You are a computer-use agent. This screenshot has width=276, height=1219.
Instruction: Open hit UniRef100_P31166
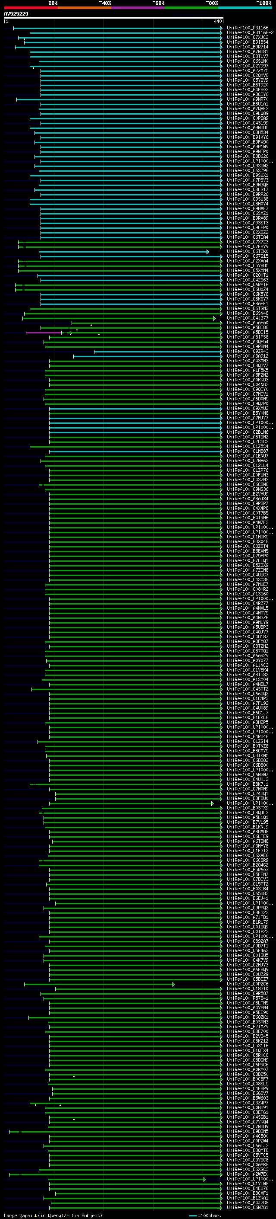(x=247, y=28)
